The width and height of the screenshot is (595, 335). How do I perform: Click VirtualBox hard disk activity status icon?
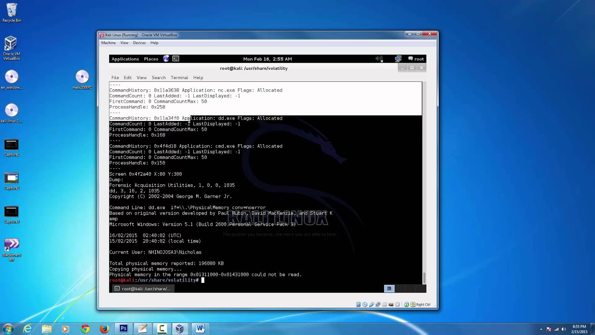(358, 304)
